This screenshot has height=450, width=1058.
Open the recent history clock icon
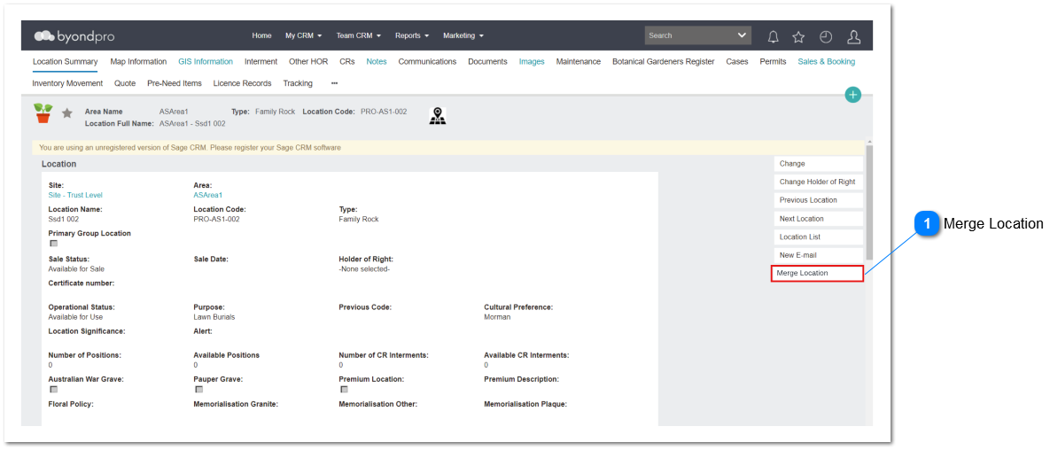[x=826, y=36]
